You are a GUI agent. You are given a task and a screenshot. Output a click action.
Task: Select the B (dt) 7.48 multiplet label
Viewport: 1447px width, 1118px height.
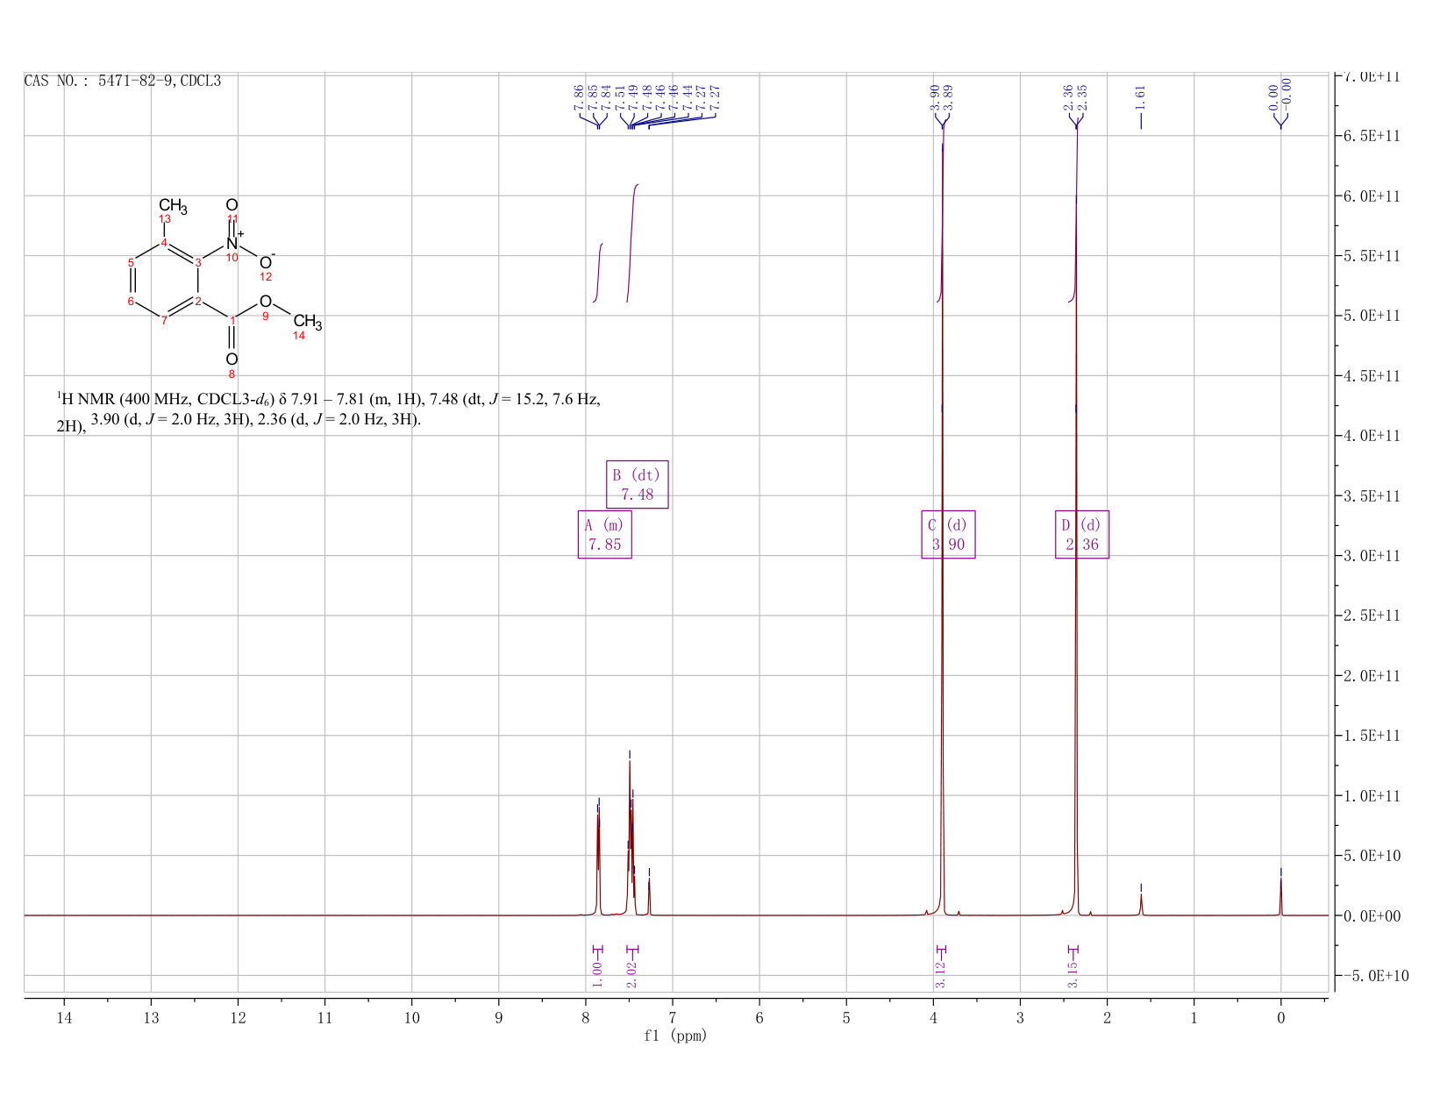pos(638,484)
